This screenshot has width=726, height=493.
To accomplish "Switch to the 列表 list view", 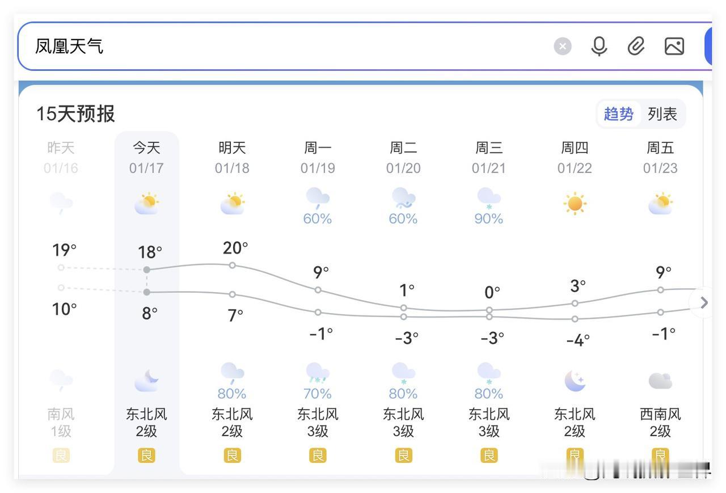I will [662, 114].
